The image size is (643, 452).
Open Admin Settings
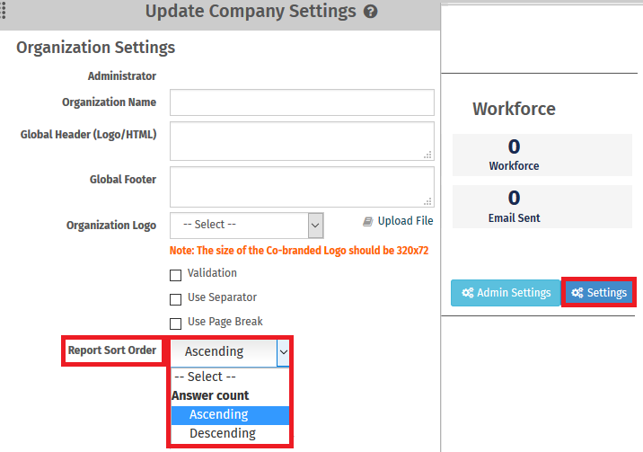pyautogui.click(x=506, y=293)
